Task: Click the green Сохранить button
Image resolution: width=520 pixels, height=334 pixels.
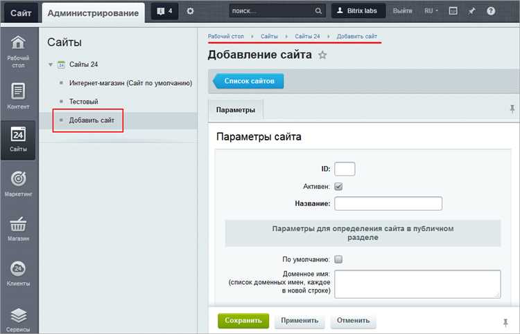Action: [243, 320]
